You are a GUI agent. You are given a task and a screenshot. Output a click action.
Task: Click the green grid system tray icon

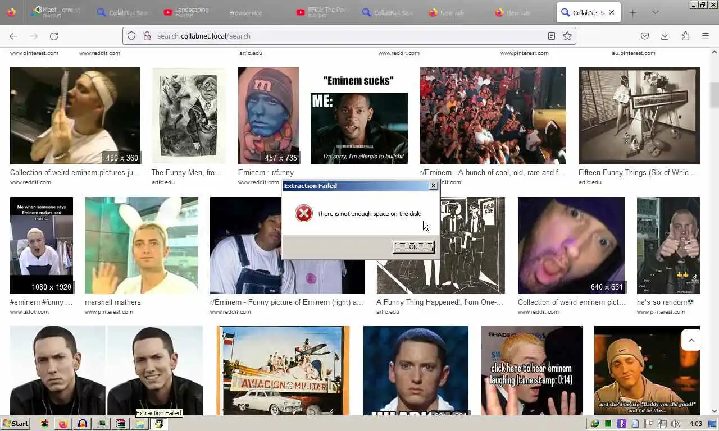[x=608, y=424]
